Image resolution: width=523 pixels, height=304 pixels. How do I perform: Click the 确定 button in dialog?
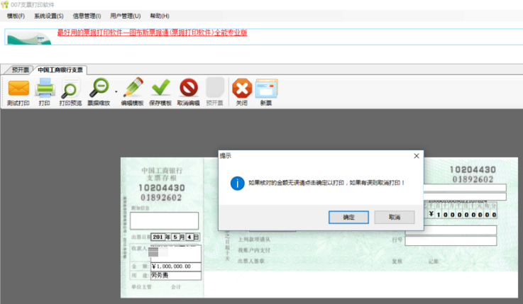click(348, 217)
